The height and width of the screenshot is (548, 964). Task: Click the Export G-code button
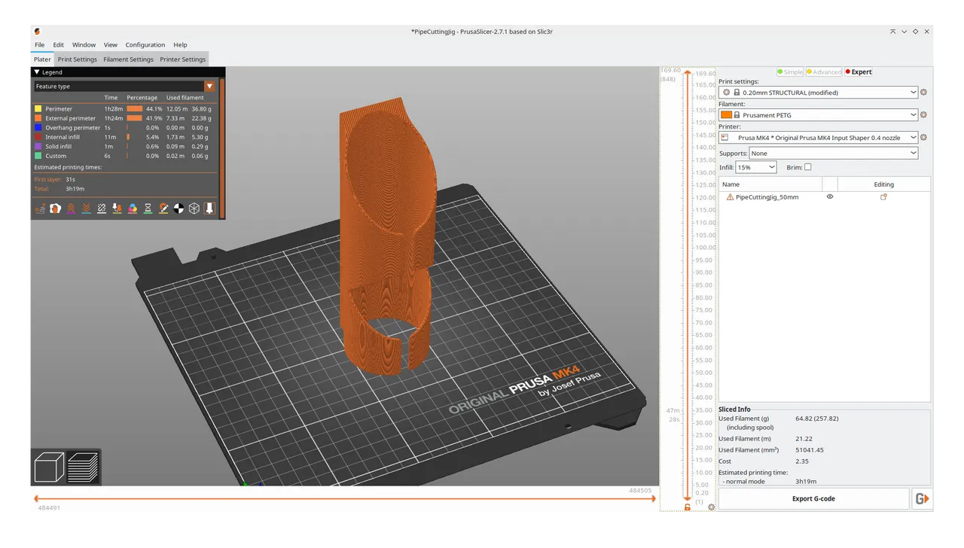tap(813, 498)
